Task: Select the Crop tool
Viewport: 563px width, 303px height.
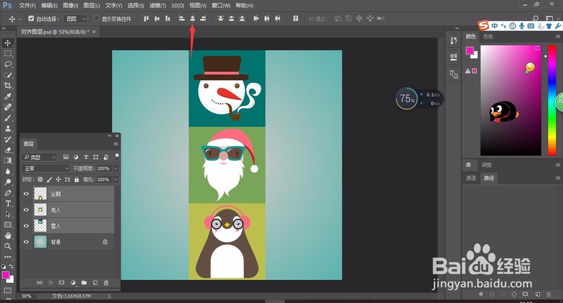Action: tap(7, 85)
